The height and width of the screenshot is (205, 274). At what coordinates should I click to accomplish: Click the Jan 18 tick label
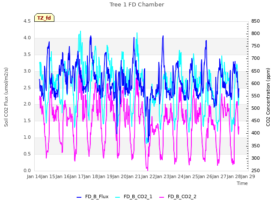point(91,176)
